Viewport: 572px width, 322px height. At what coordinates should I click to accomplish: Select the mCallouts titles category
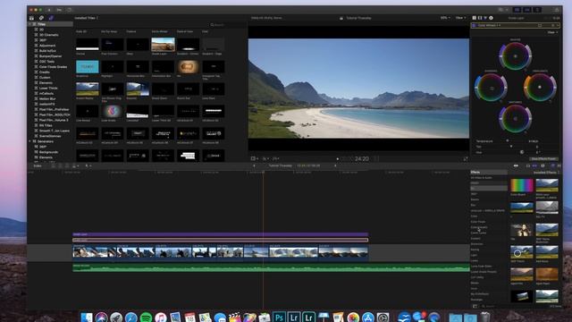click(x=46, y=93)
